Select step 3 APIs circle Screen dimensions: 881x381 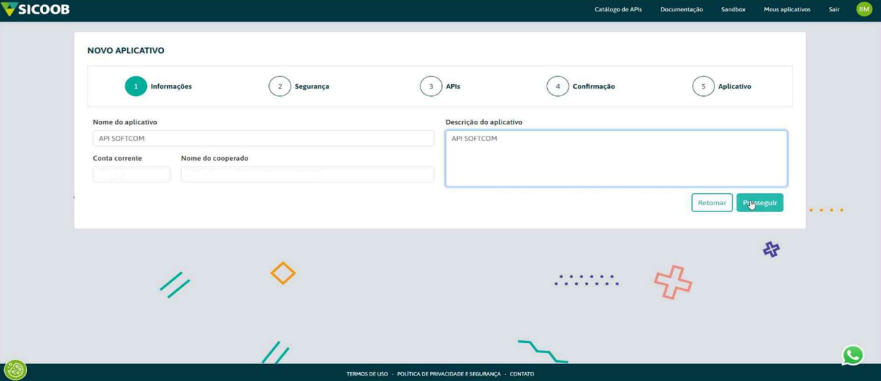coord(430,87)
